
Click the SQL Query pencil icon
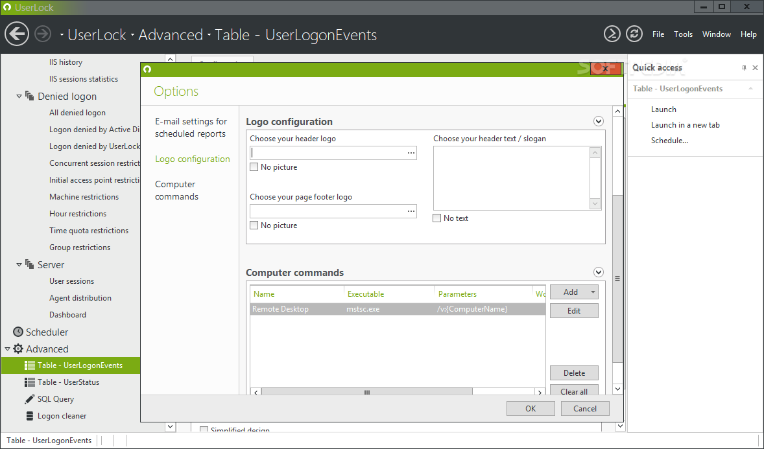tap(30, 399)
